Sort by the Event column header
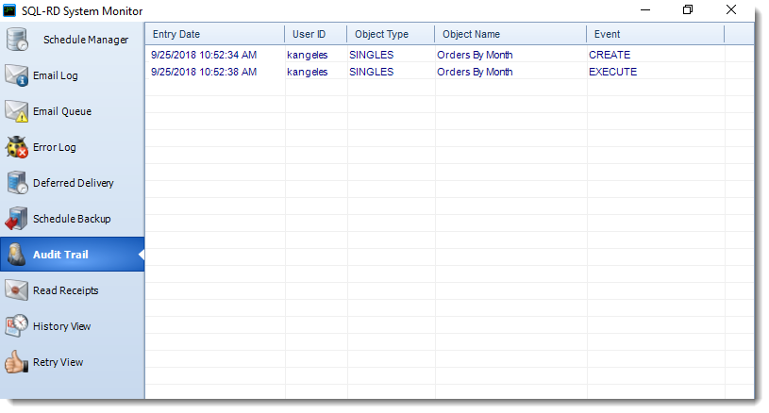Screen dimensions: 769x413 tap(656, 34)
